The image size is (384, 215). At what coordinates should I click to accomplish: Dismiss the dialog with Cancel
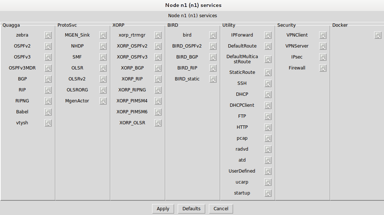point(221,209)
